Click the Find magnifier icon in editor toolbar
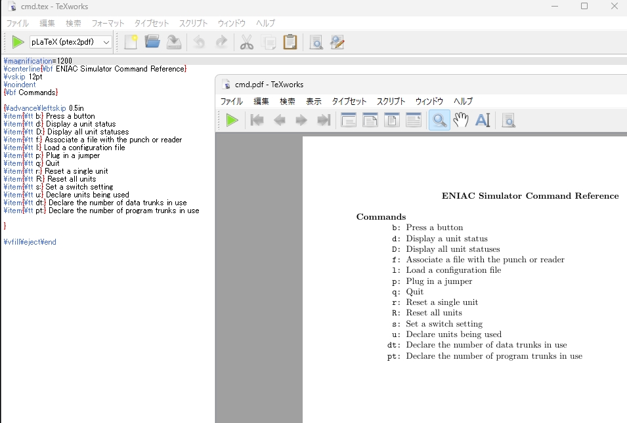627x423 pixels. click(316, 43)
